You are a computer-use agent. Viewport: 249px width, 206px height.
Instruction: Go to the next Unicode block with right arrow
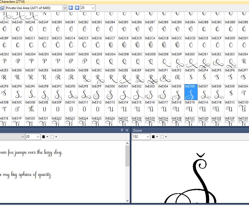pyautogui.click(x=77, y=8)
